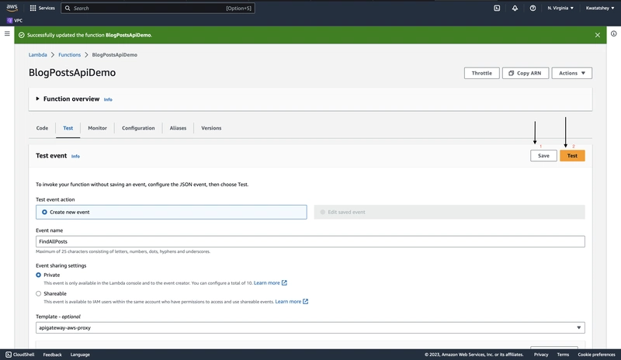Open Privacy link in footer
Image resolution: width=621 pixels, height=360 pixels.
tap(540, 355)
